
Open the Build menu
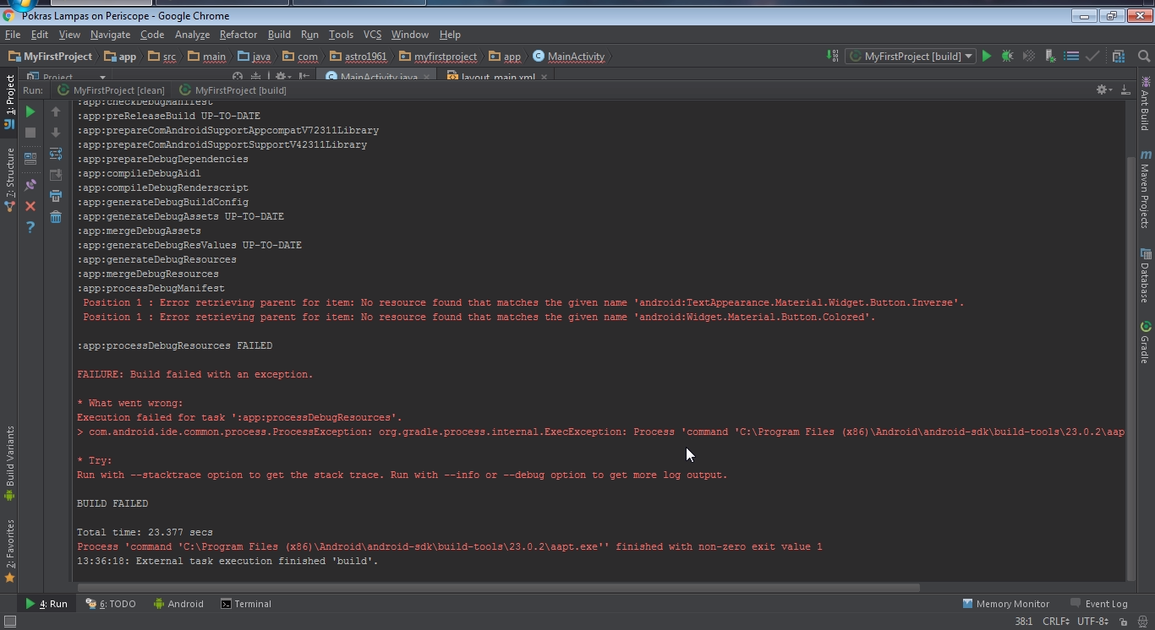[279, 35]
